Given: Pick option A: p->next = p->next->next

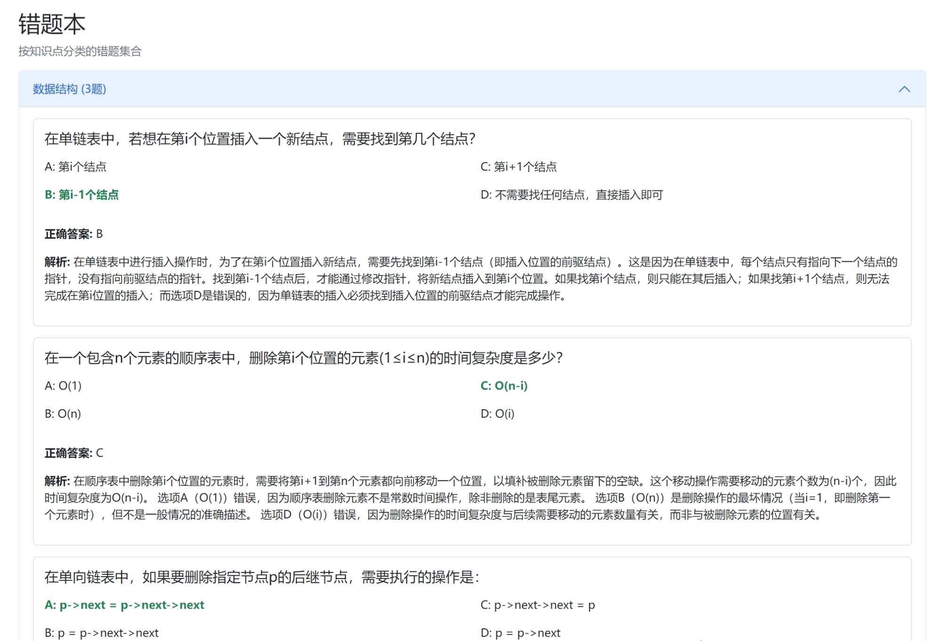Looking at the screenshot, I should coord(124,605).
